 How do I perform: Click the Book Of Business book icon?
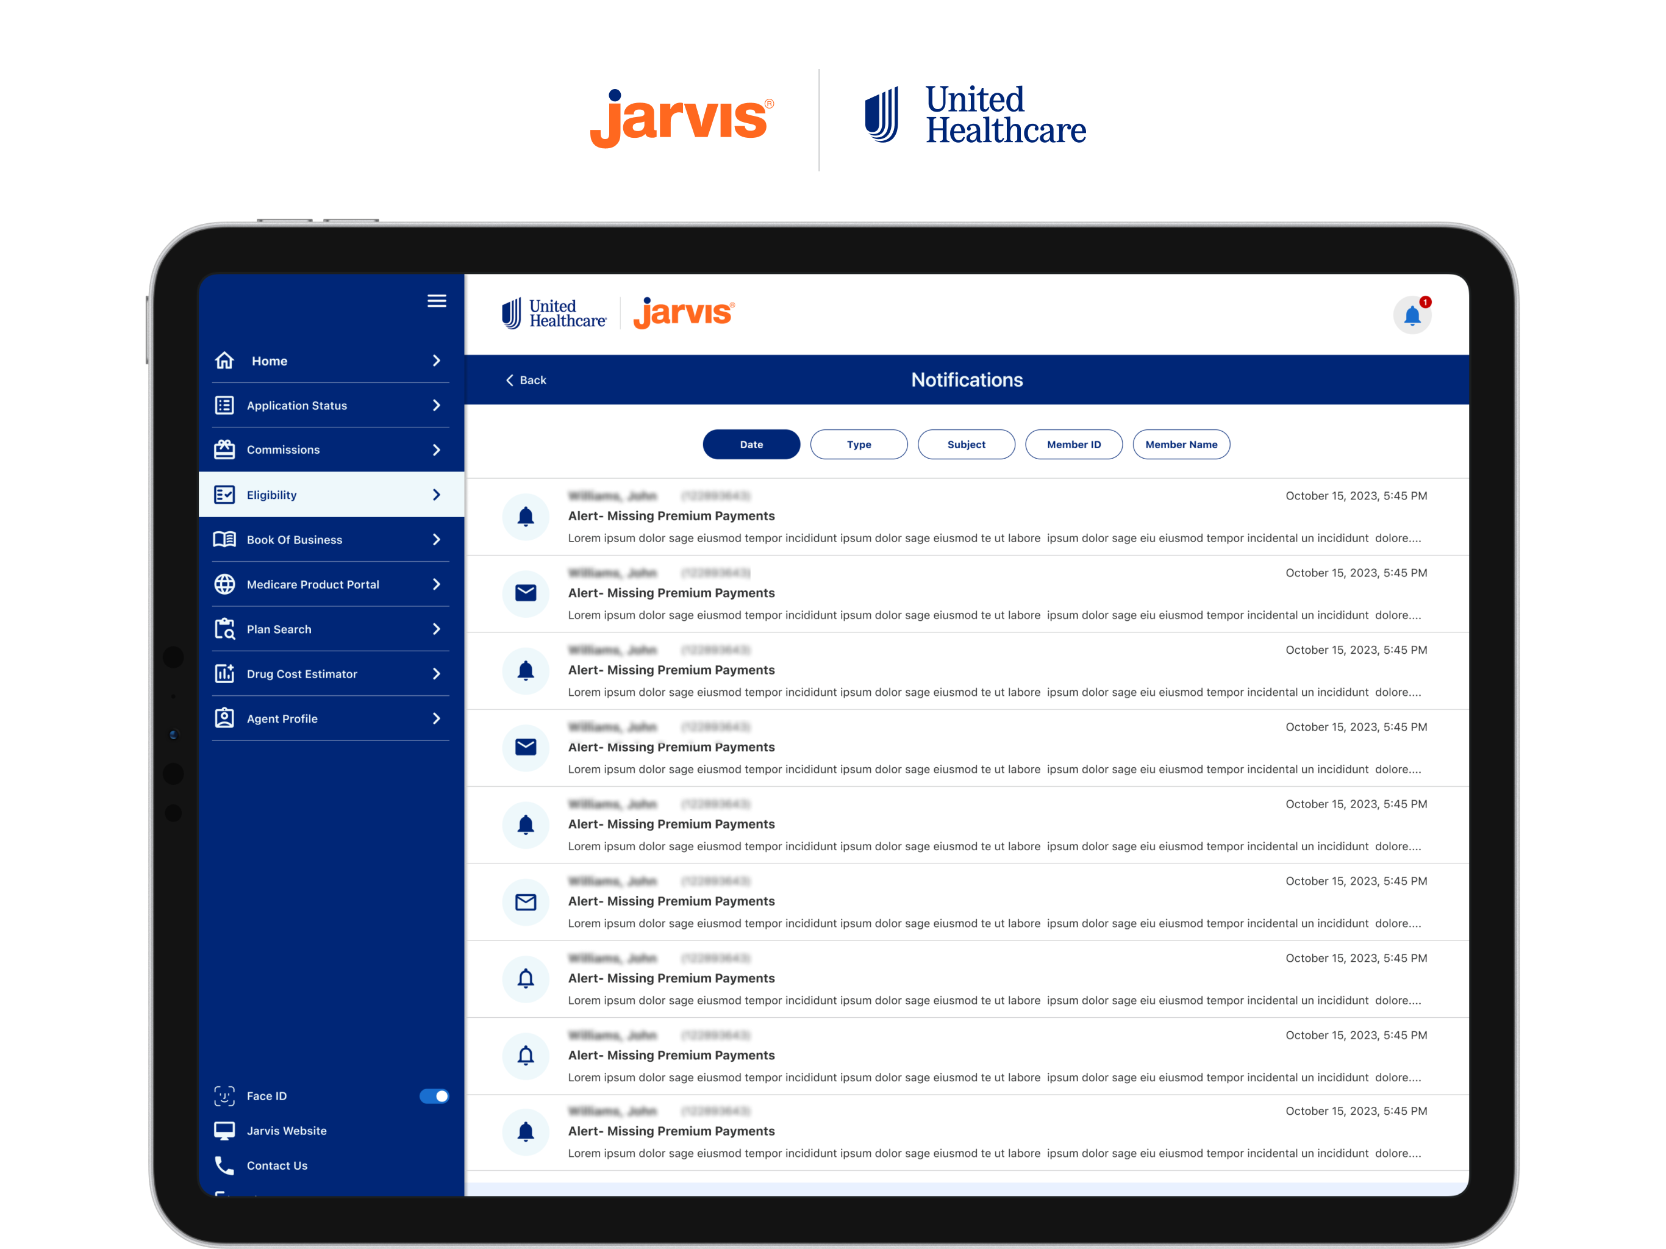coord(224,539)
